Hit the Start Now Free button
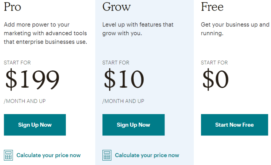Screen dimensions: 271x165 point(234,125)
